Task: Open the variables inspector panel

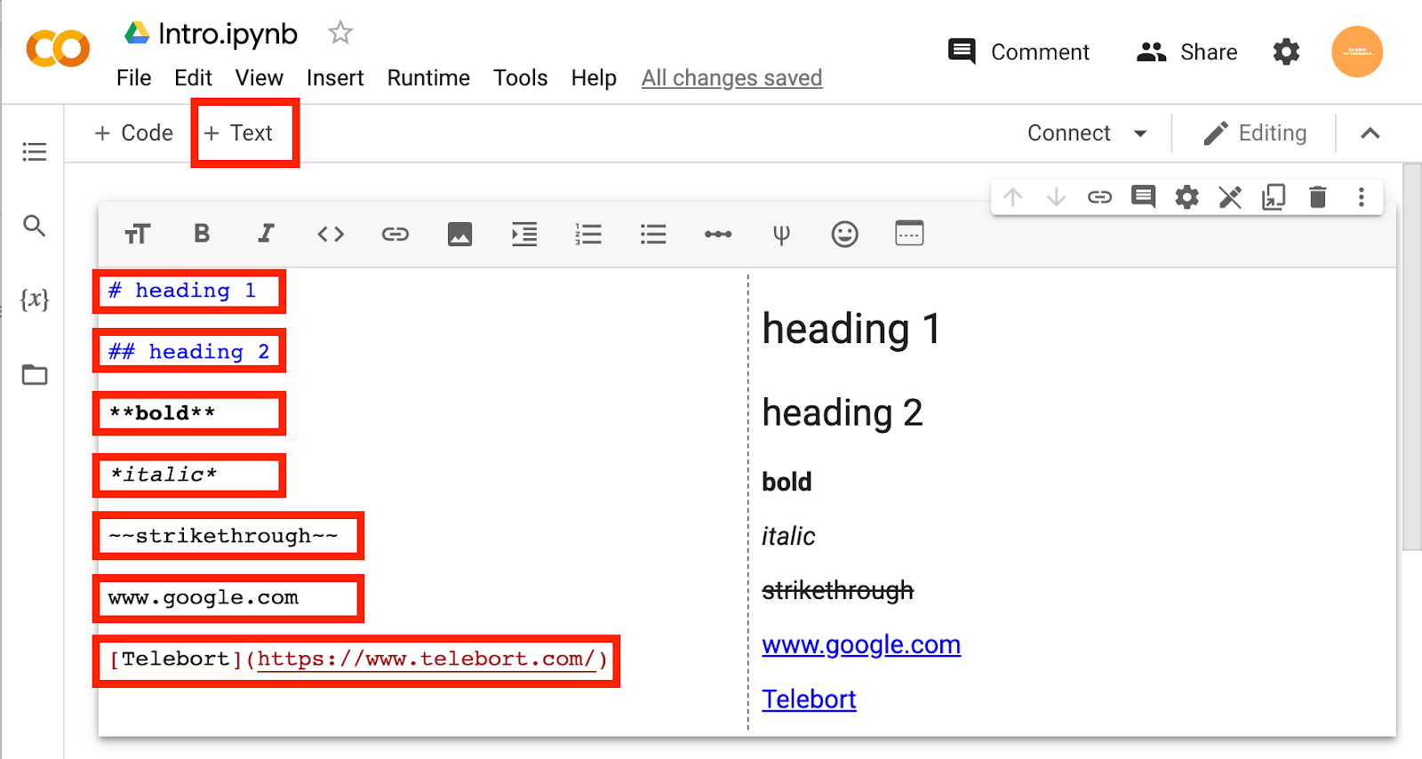Action: point(35,300)
